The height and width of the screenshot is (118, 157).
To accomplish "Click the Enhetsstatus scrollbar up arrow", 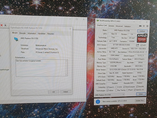I will [x=66, y=61].
